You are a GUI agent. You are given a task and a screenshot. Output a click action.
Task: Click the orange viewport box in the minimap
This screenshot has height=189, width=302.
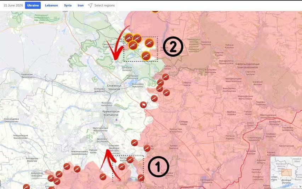[x=286, y=172]
